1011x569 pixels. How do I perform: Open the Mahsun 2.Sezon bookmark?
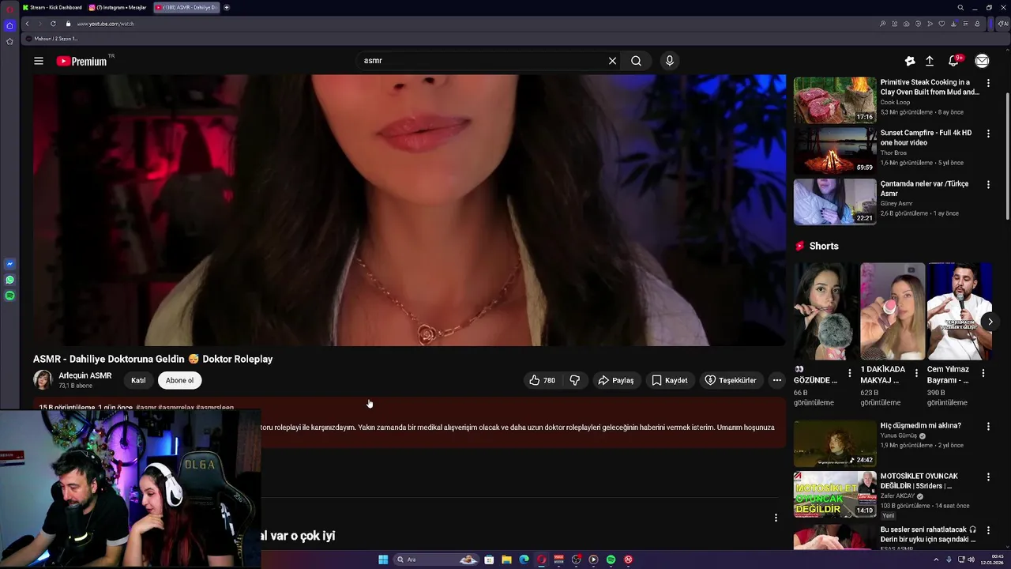[x=52, y=38]
